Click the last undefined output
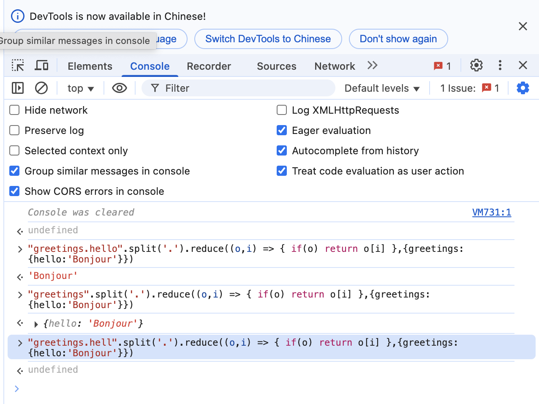Screen dimensions: 539x404 pyautogui.click(x=53, y=370)
